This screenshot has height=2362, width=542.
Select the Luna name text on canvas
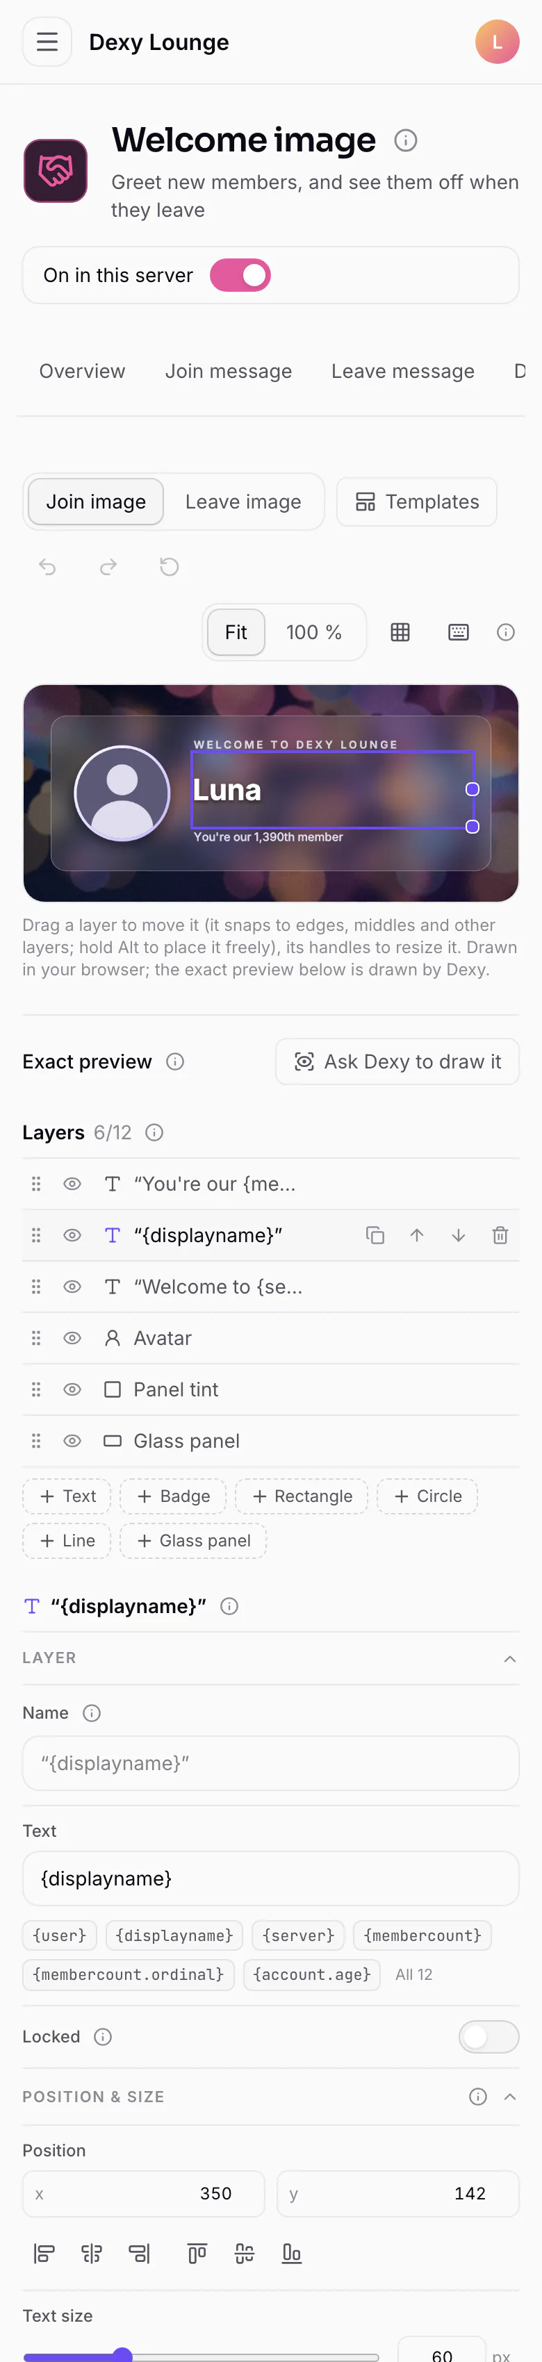(227, 789)
